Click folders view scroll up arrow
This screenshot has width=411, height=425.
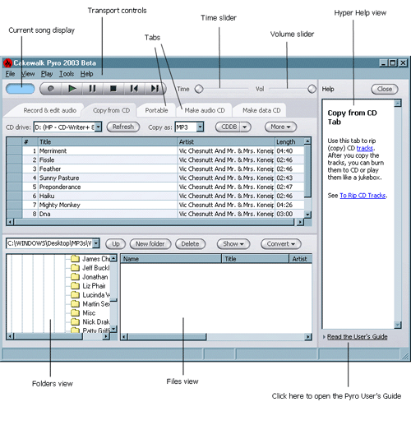click(x=114, y=258)
